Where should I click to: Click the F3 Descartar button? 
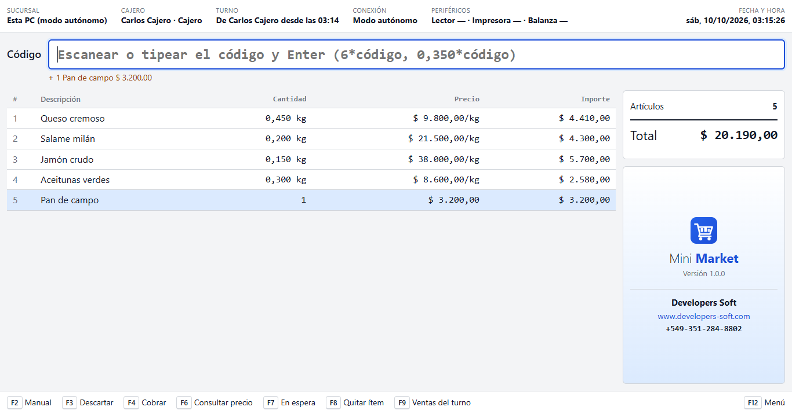pyautogui.click(x=89, y=402)
